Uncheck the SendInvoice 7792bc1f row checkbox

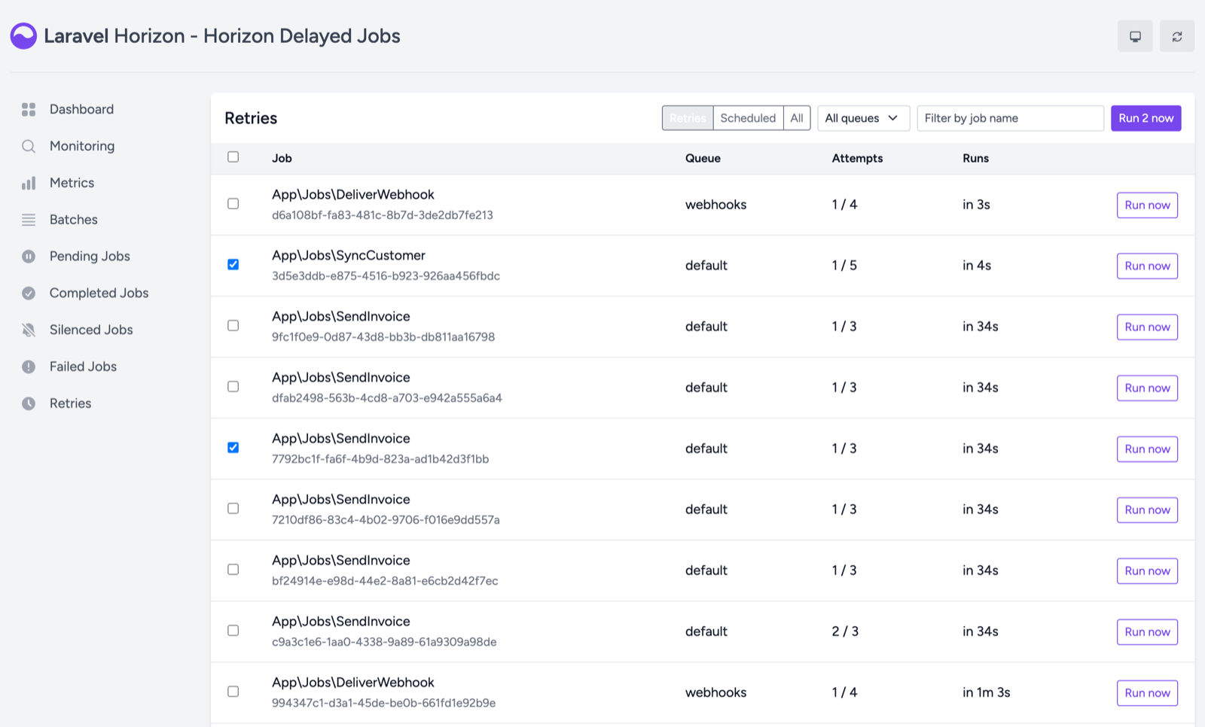233,448
